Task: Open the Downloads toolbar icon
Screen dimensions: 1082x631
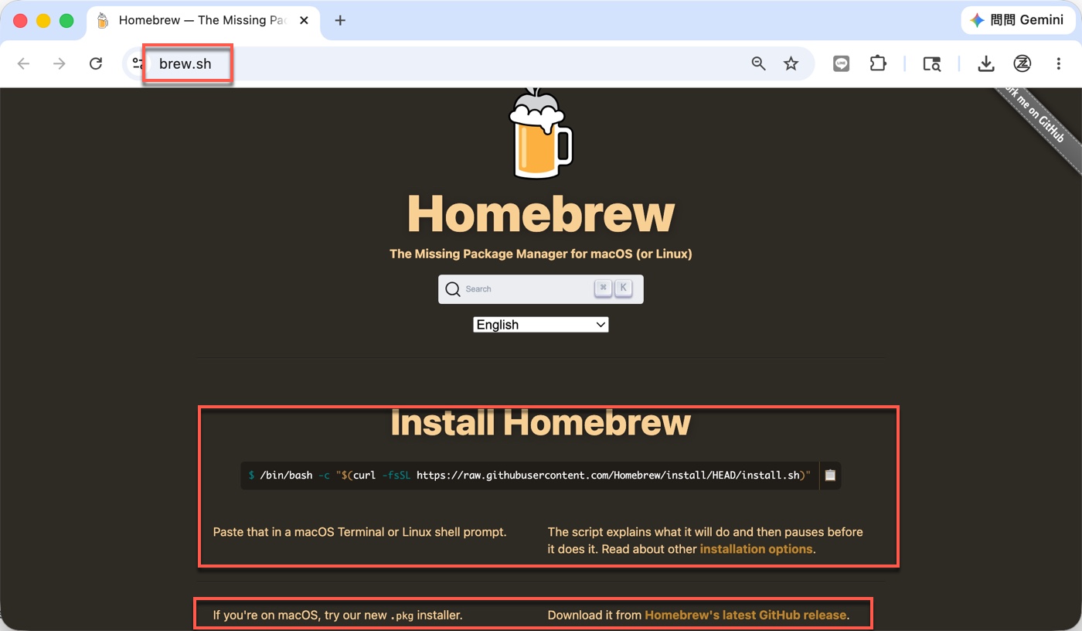Action: (985, 63)
